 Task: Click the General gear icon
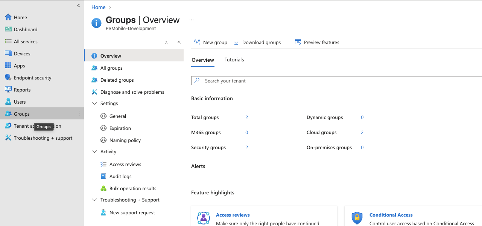pyautogui.click(x=103, y=116)
